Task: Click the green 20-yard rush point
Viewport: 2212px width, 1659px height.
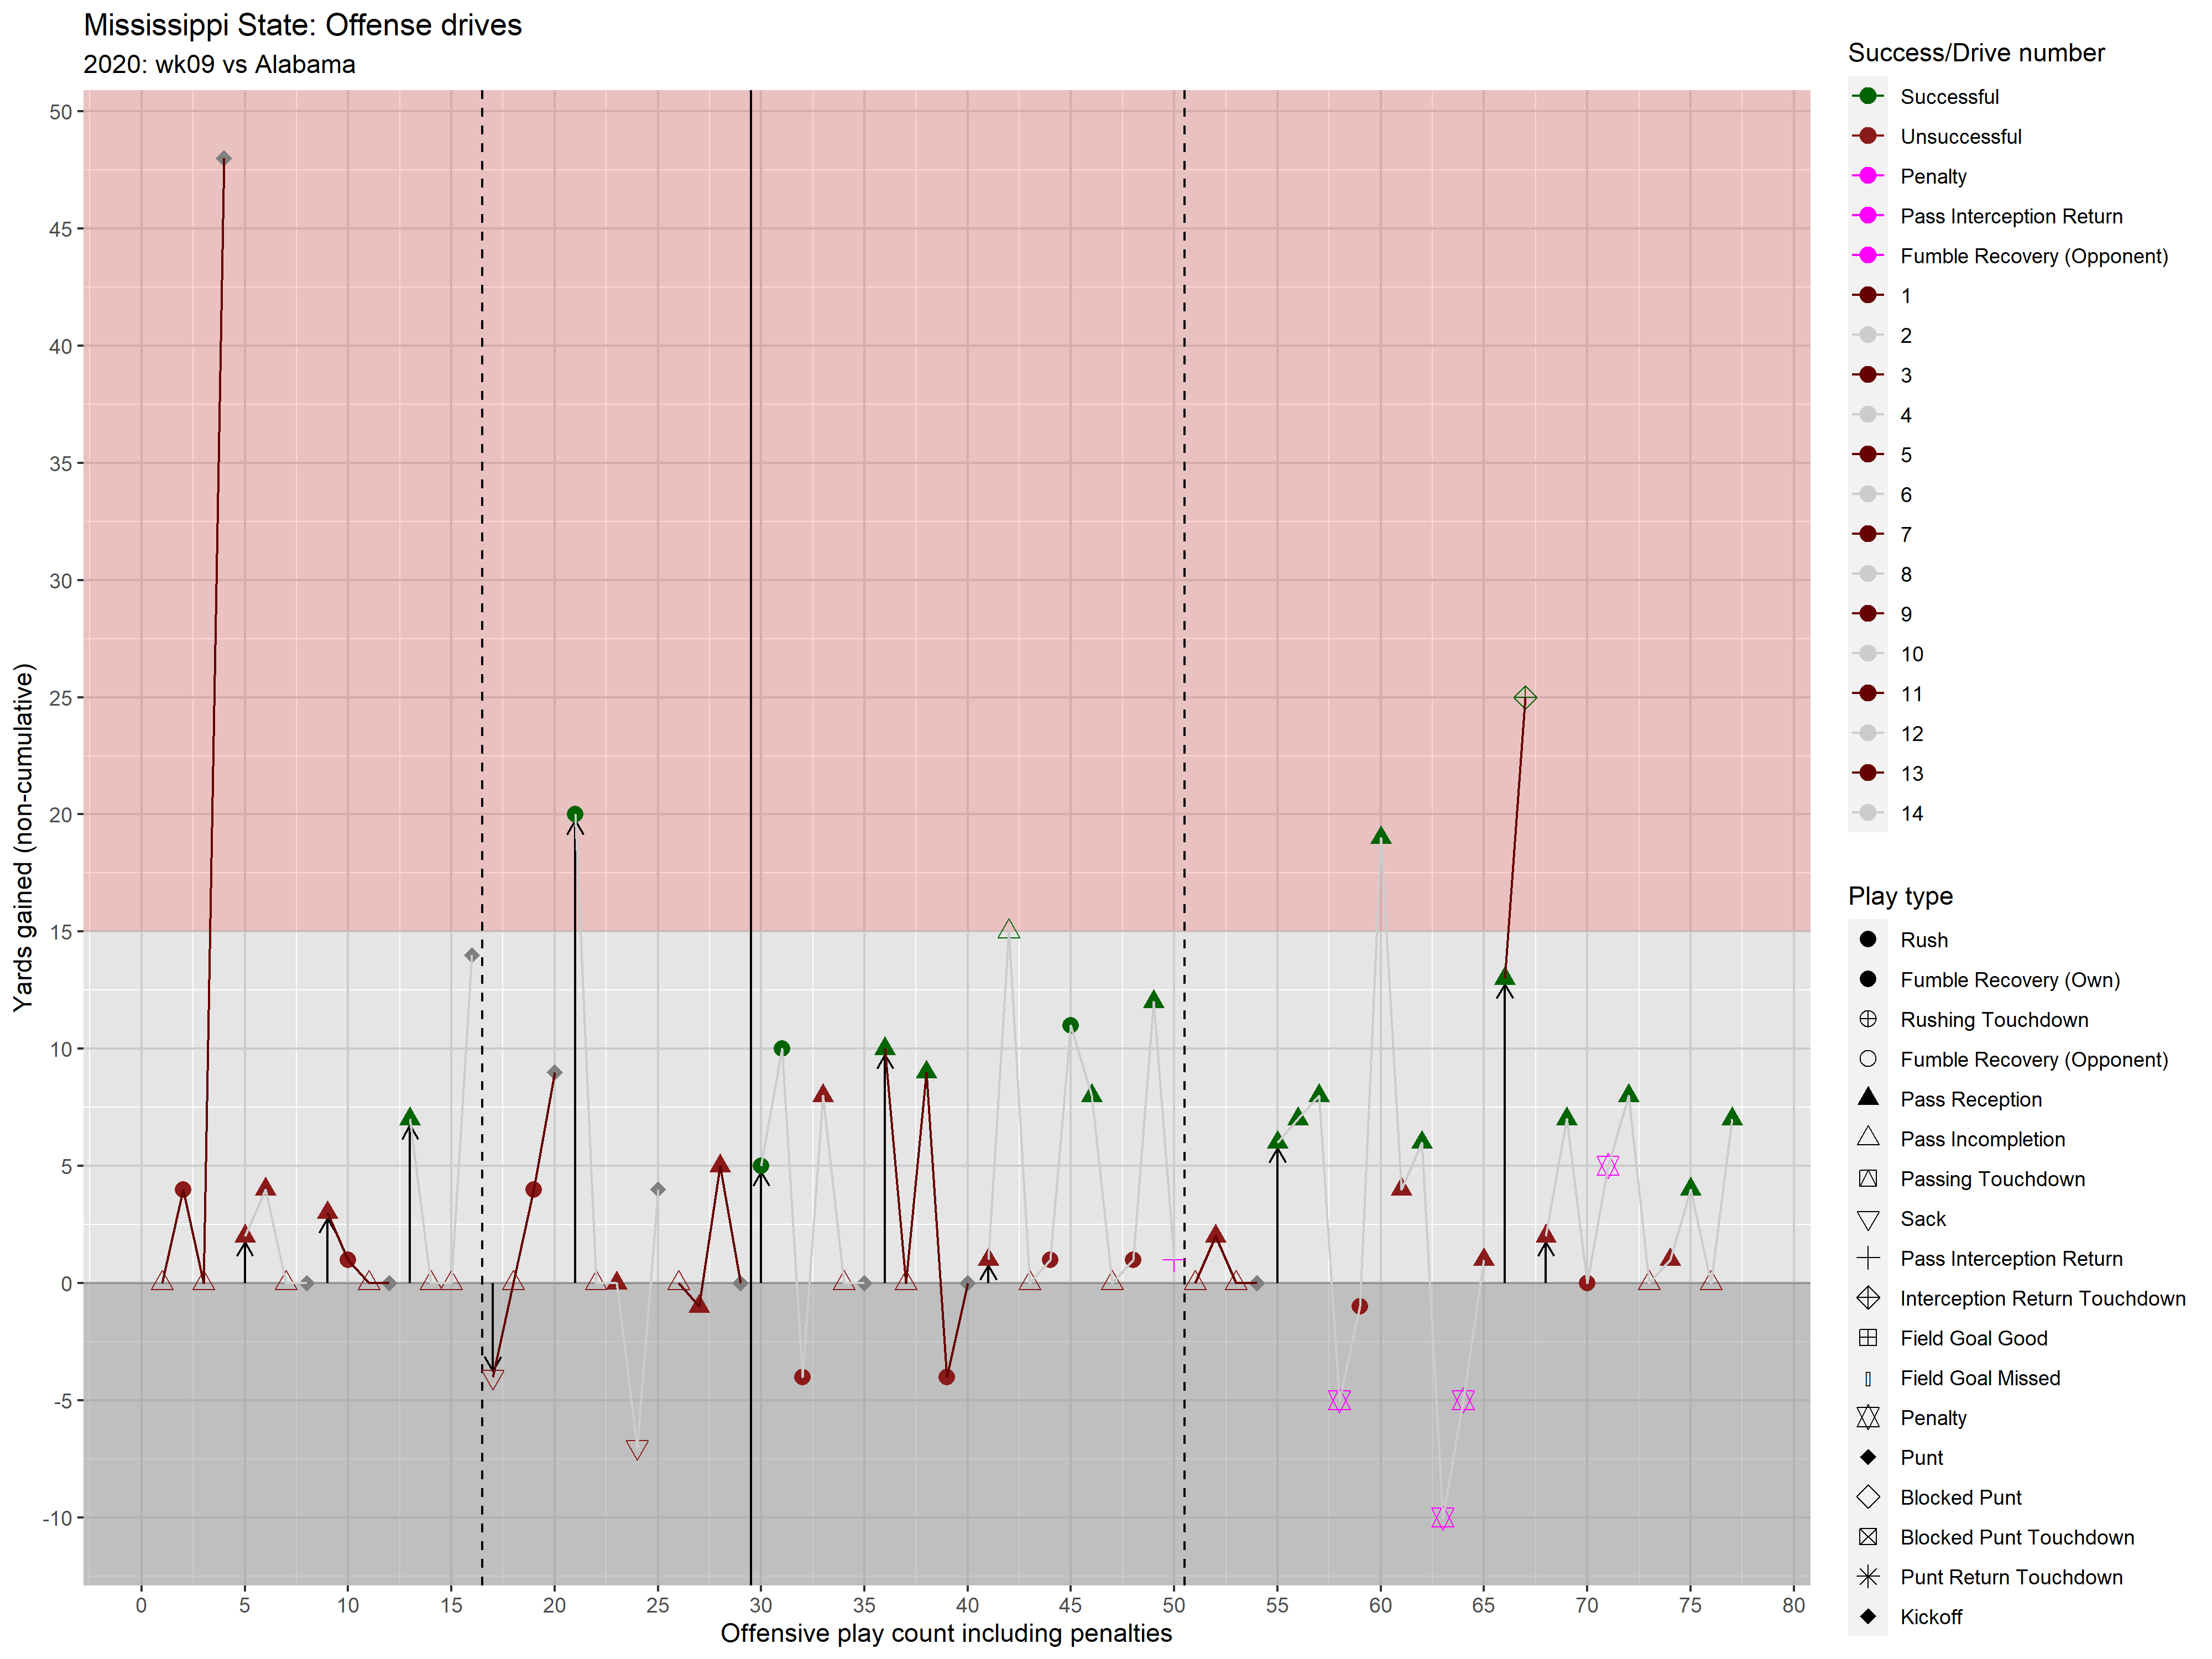Action: click(575, 815)
